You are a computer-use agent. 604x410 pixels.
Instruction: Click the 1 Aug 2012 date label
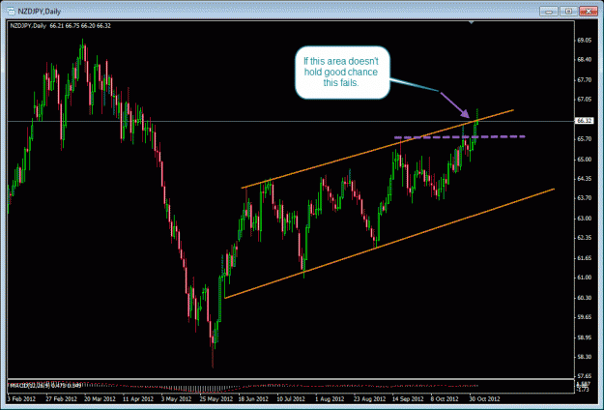pyautogui.click(x=330, y=399)
